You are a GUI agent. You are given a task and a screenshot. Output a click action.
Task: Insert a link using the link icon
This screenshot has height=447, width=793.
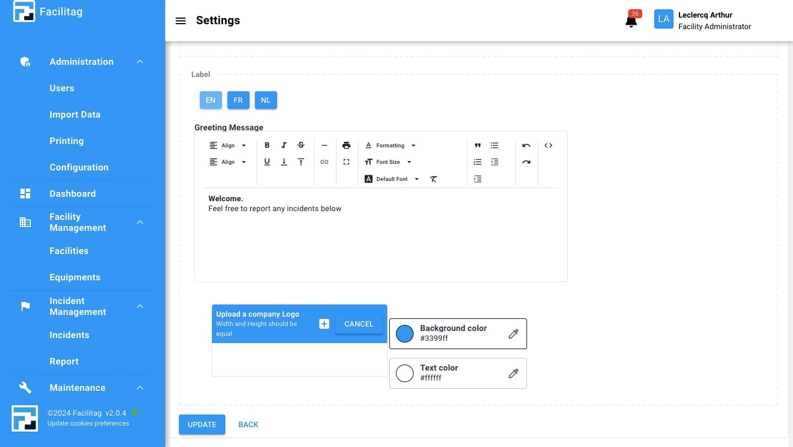324,162
